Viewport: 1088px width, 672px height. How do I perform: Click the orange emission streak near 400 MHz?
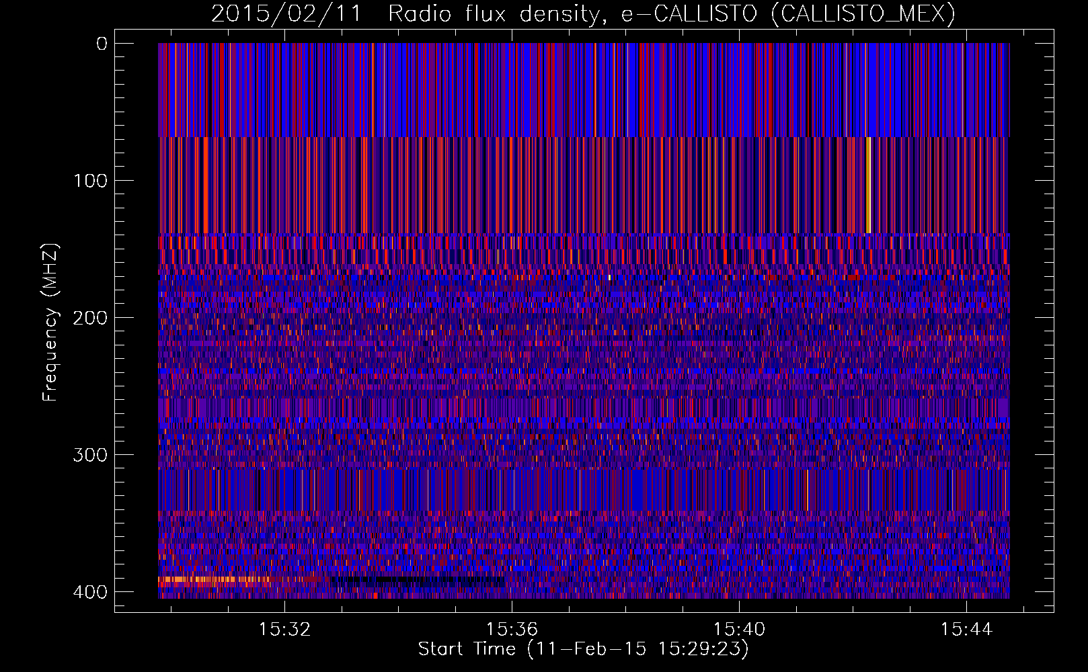(215, 579)
